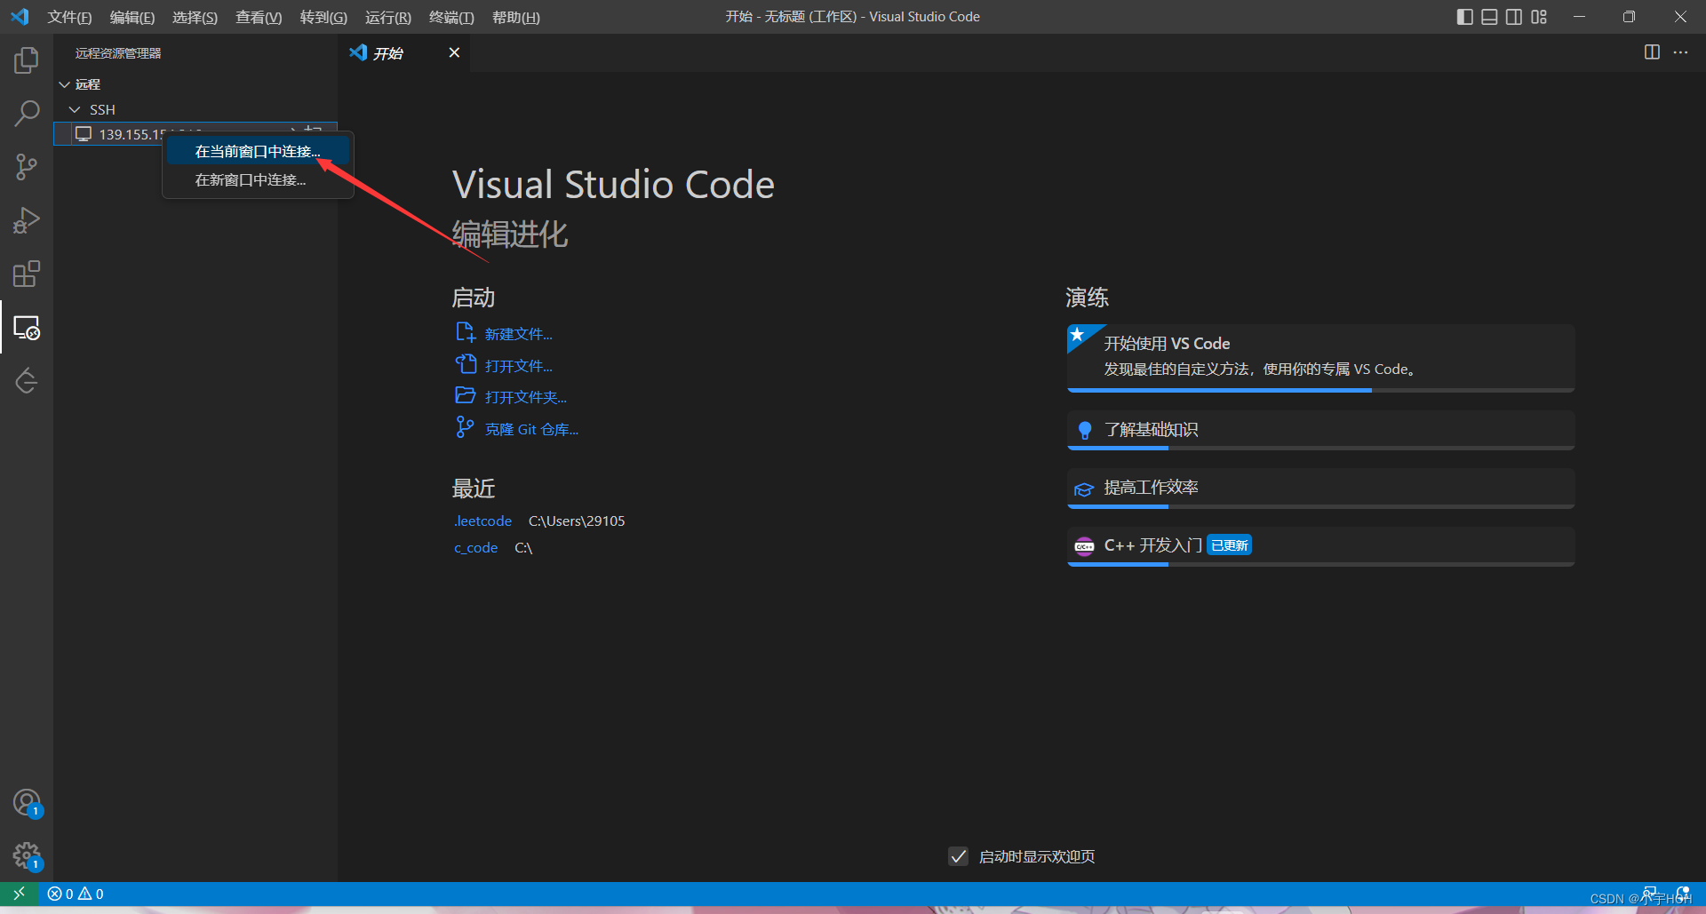
Task: Select the SSH host 139.155 tree row
Action: click(195, 134)
